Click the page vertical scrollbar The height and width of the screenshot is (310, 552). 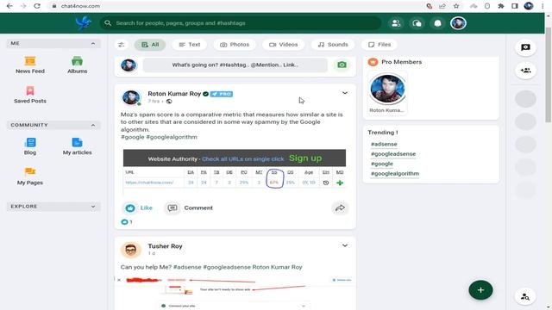pos(549,75)
